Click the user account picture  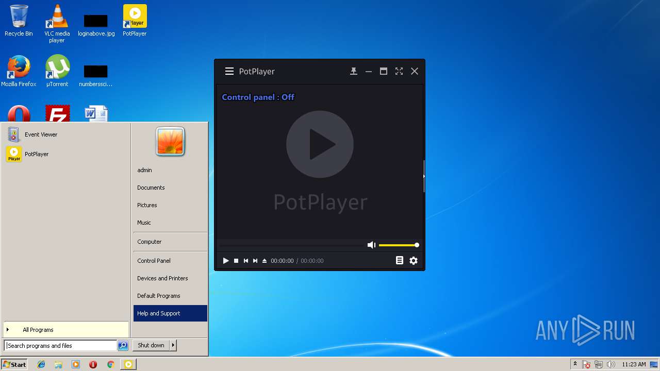pos(170,142)
